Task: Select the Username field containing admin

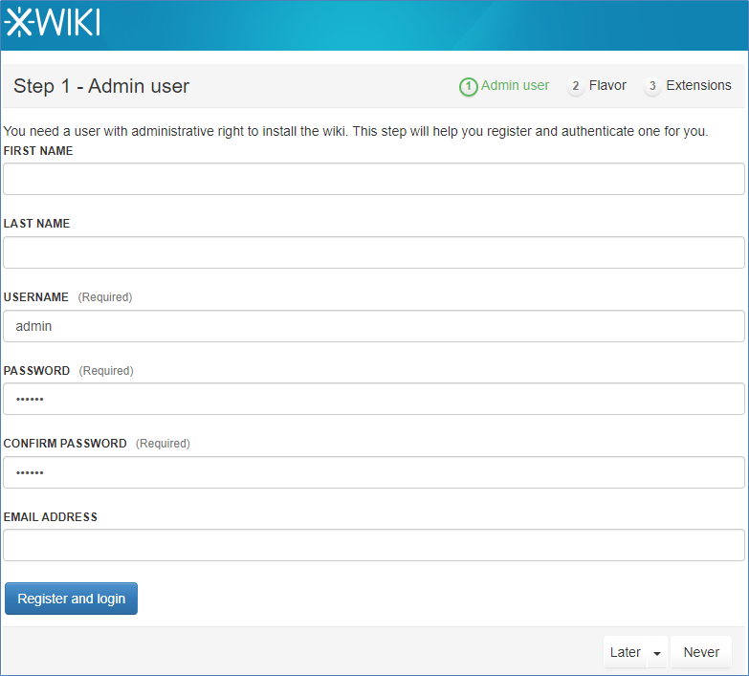Action: pos(374,326)
